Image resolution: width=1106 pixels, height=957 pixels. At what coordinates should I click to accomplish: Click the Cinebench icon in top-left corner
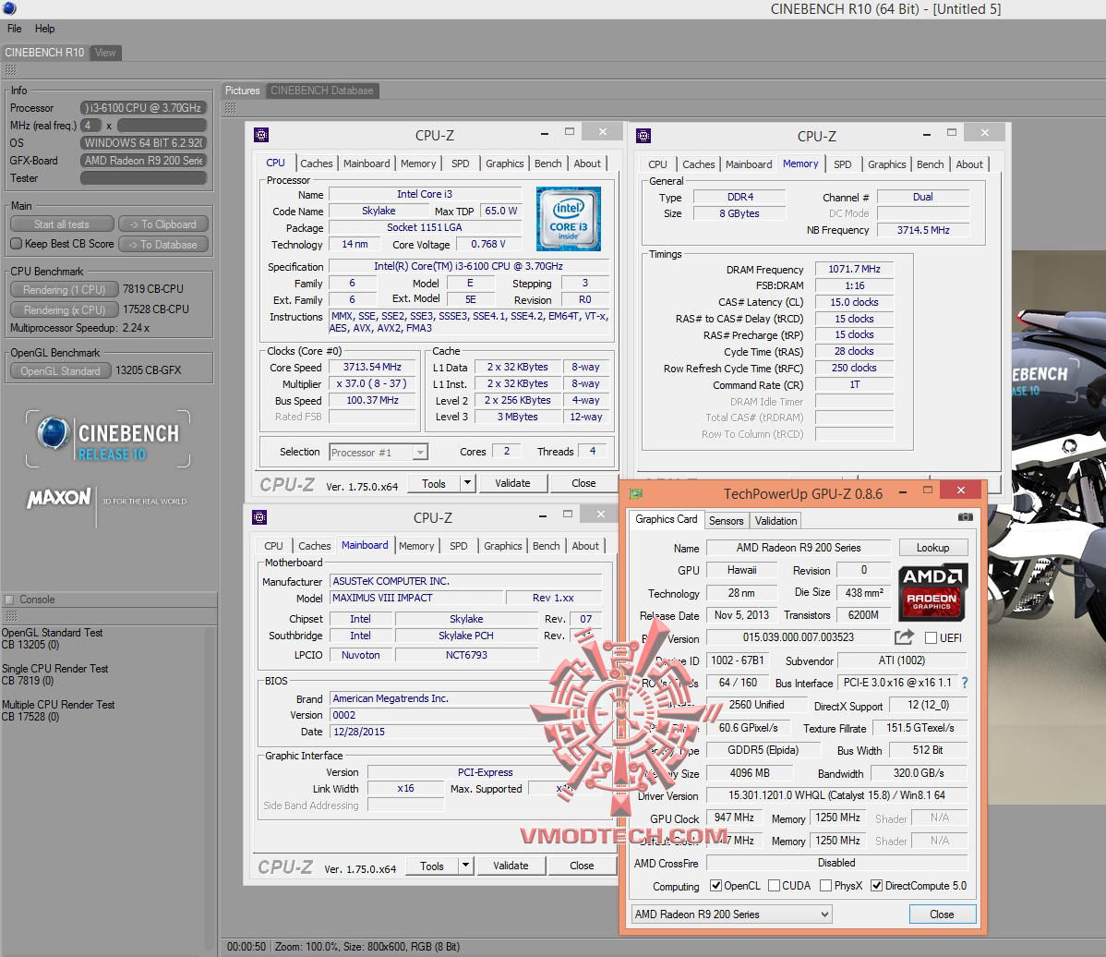pyautogui.click(x=7, y=8)
